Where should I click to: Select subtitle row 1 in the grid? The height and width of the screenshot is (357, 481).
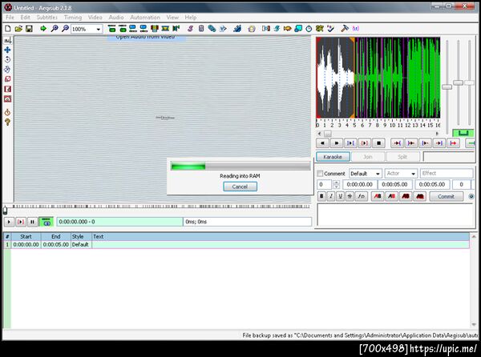(x=236, y=245)
